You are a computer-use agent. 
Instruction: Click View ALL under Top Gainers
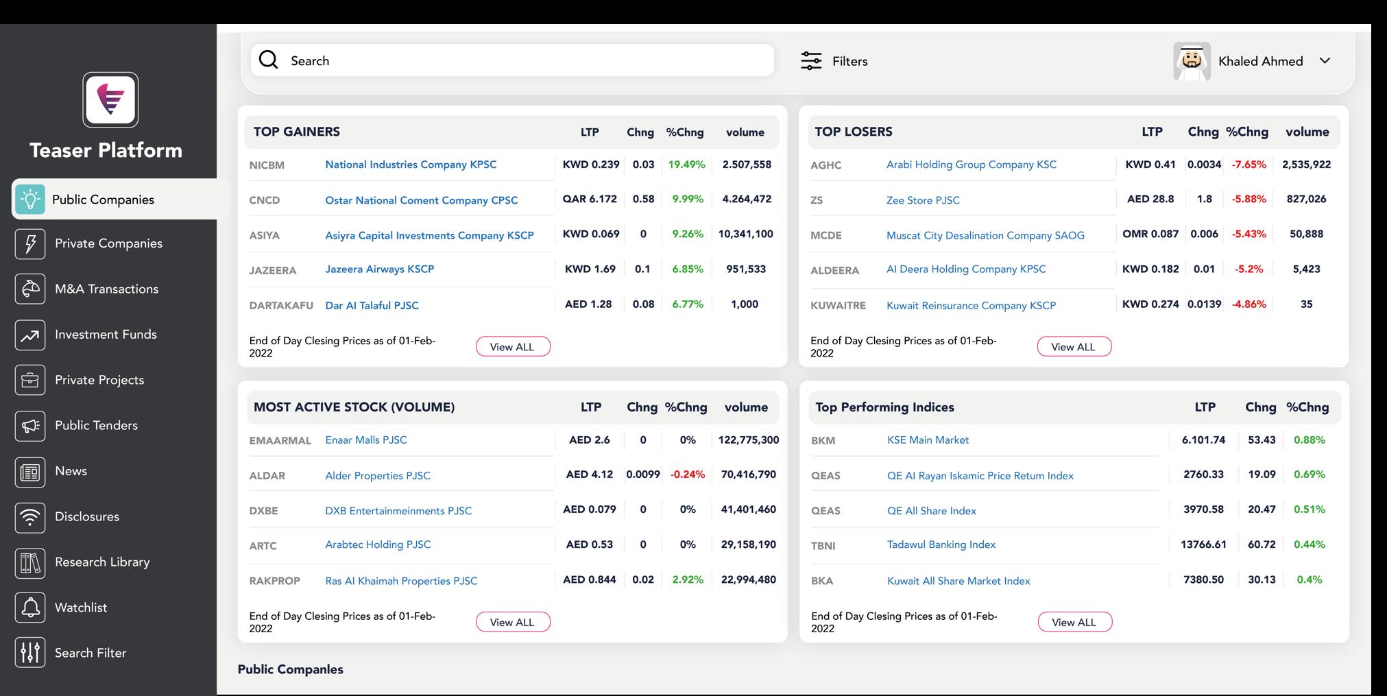coord(513,347)
